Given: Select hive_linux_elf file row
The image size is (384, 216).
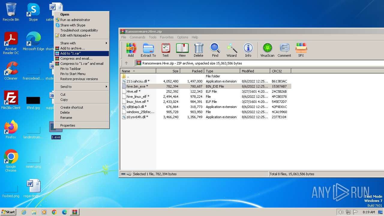Looking at the screenshot, I should click(x=206, y=97).
